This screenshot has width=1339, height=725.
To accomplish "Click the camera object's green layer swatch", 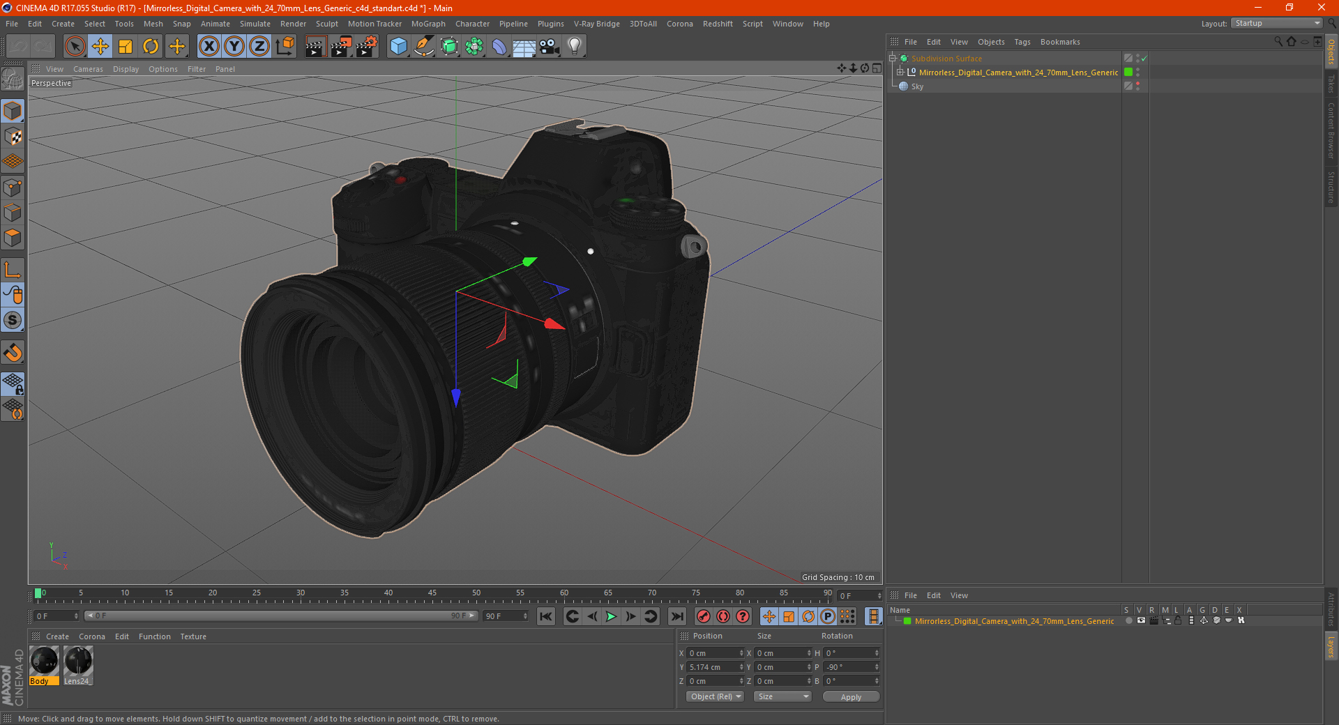I will tap(1128, 72).
